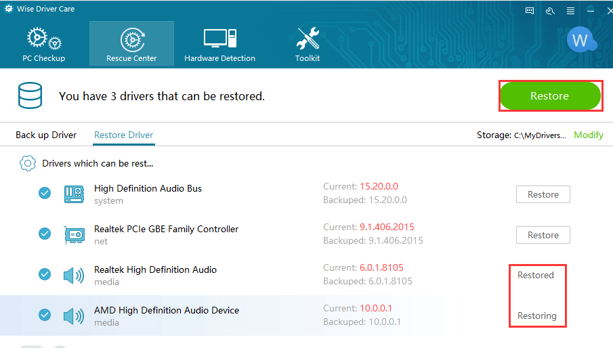Click Modify link next to Storage path

[589, 135]
